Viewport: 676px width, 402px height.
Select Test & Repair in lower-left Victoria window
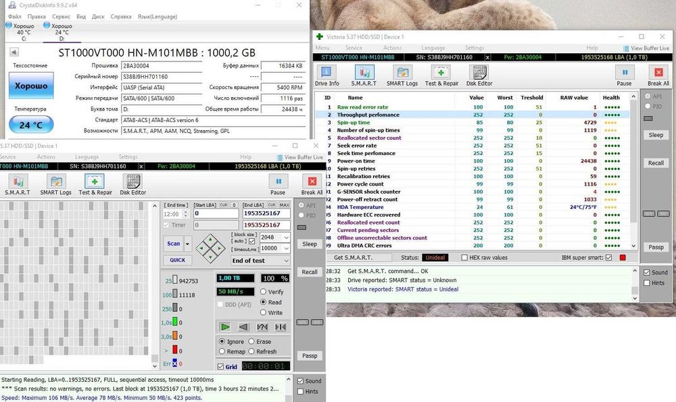(95, 185)
